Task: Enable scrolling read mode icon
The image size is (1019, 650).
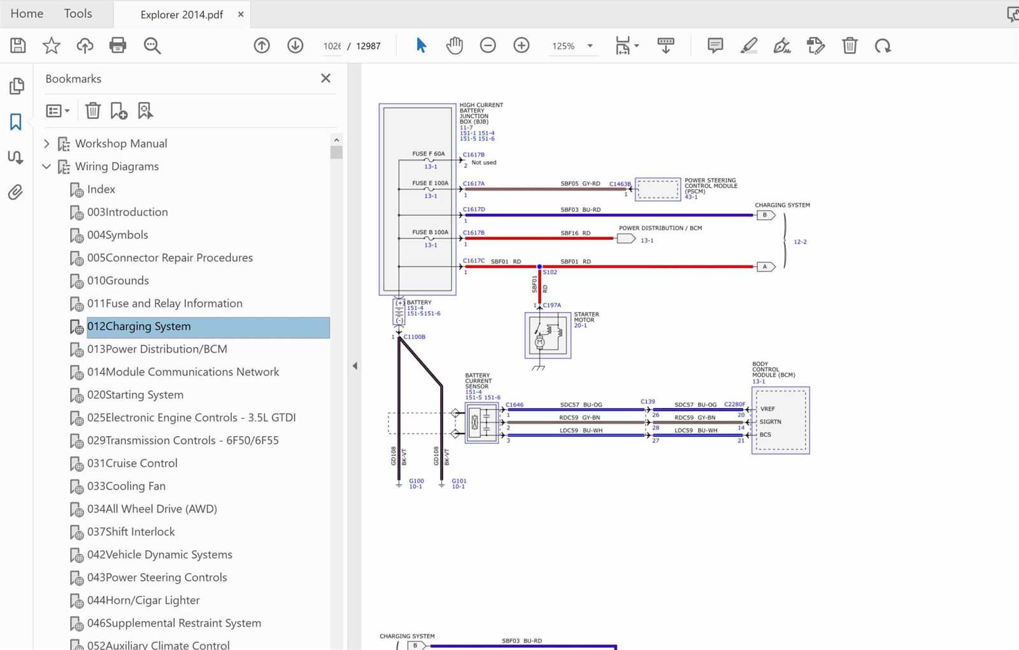Action: coord(666,45)
